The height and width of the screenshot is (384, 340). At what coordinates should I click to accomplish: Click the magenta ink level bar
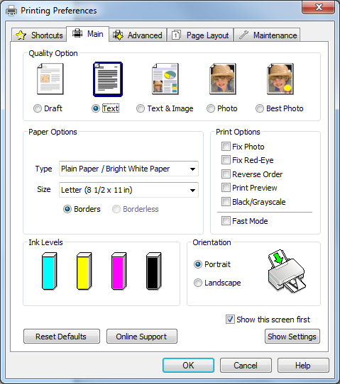[x=119, y=271]
